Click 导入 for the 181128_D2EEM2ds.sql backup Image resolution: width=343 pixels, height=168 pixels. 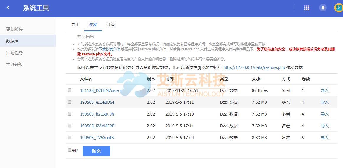[x=325, y=90]
